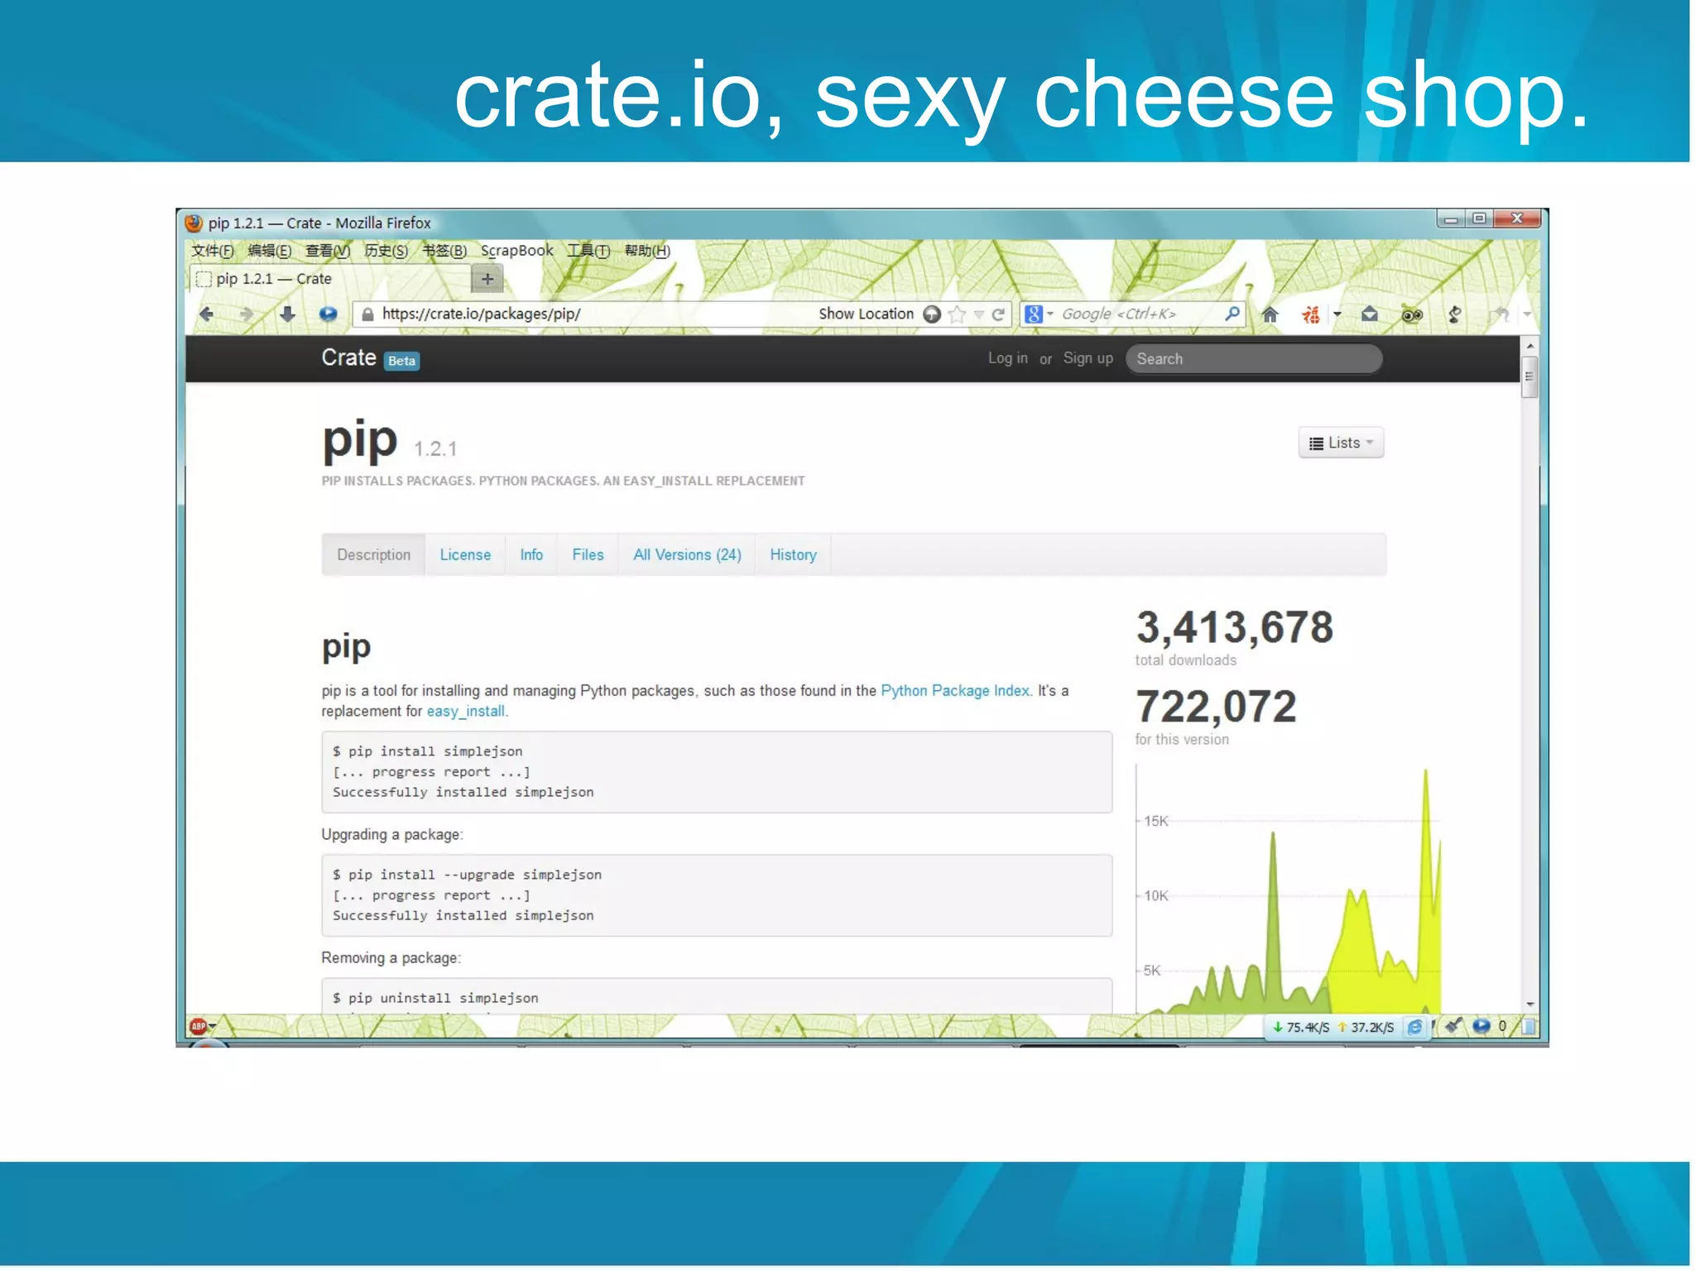Follow the Python Package Index link
The width and height of the screenshot is (1695, 1271).
(955, 690)
